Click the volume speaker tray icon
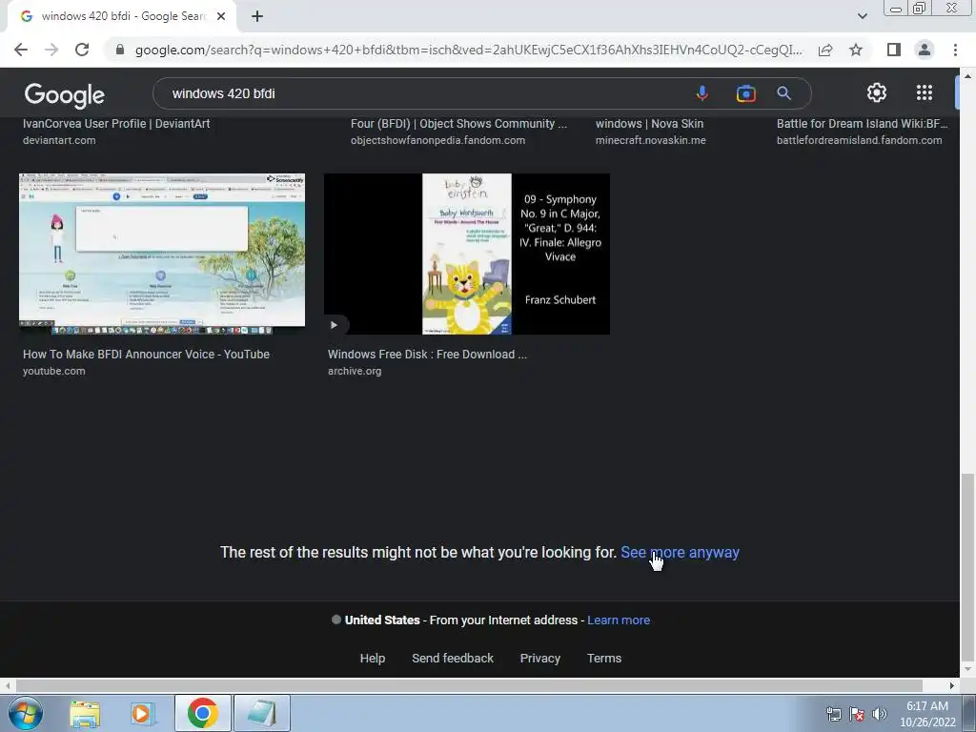Screen dimensions: 976x732 coord(879,714)
